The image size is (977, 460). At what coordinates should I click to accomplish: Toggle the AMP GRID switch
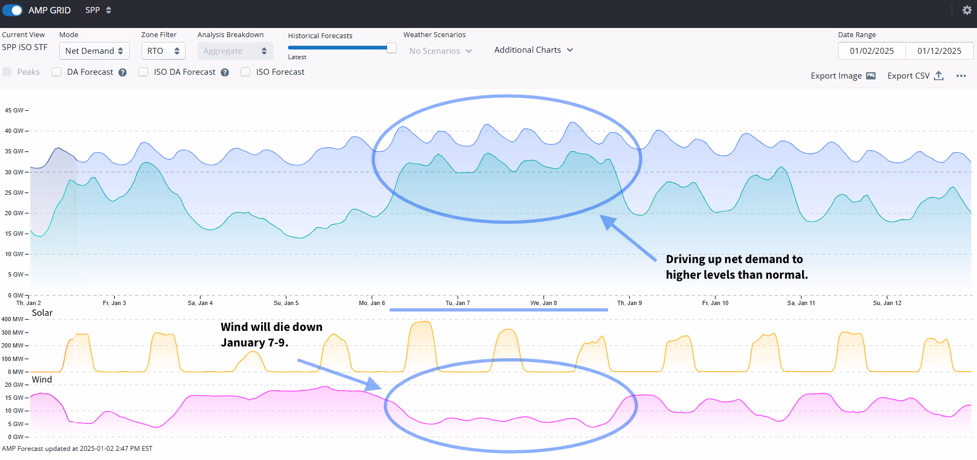pyautogui.click(x=12, y=10)
